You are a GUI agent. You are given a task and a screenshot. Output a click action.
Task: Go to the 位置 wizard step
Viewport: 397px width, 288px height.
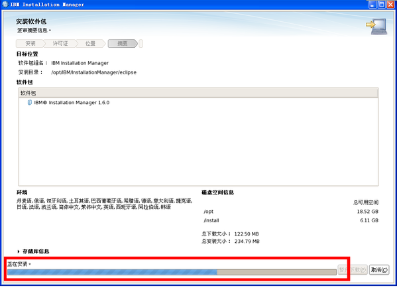(90, 44)
